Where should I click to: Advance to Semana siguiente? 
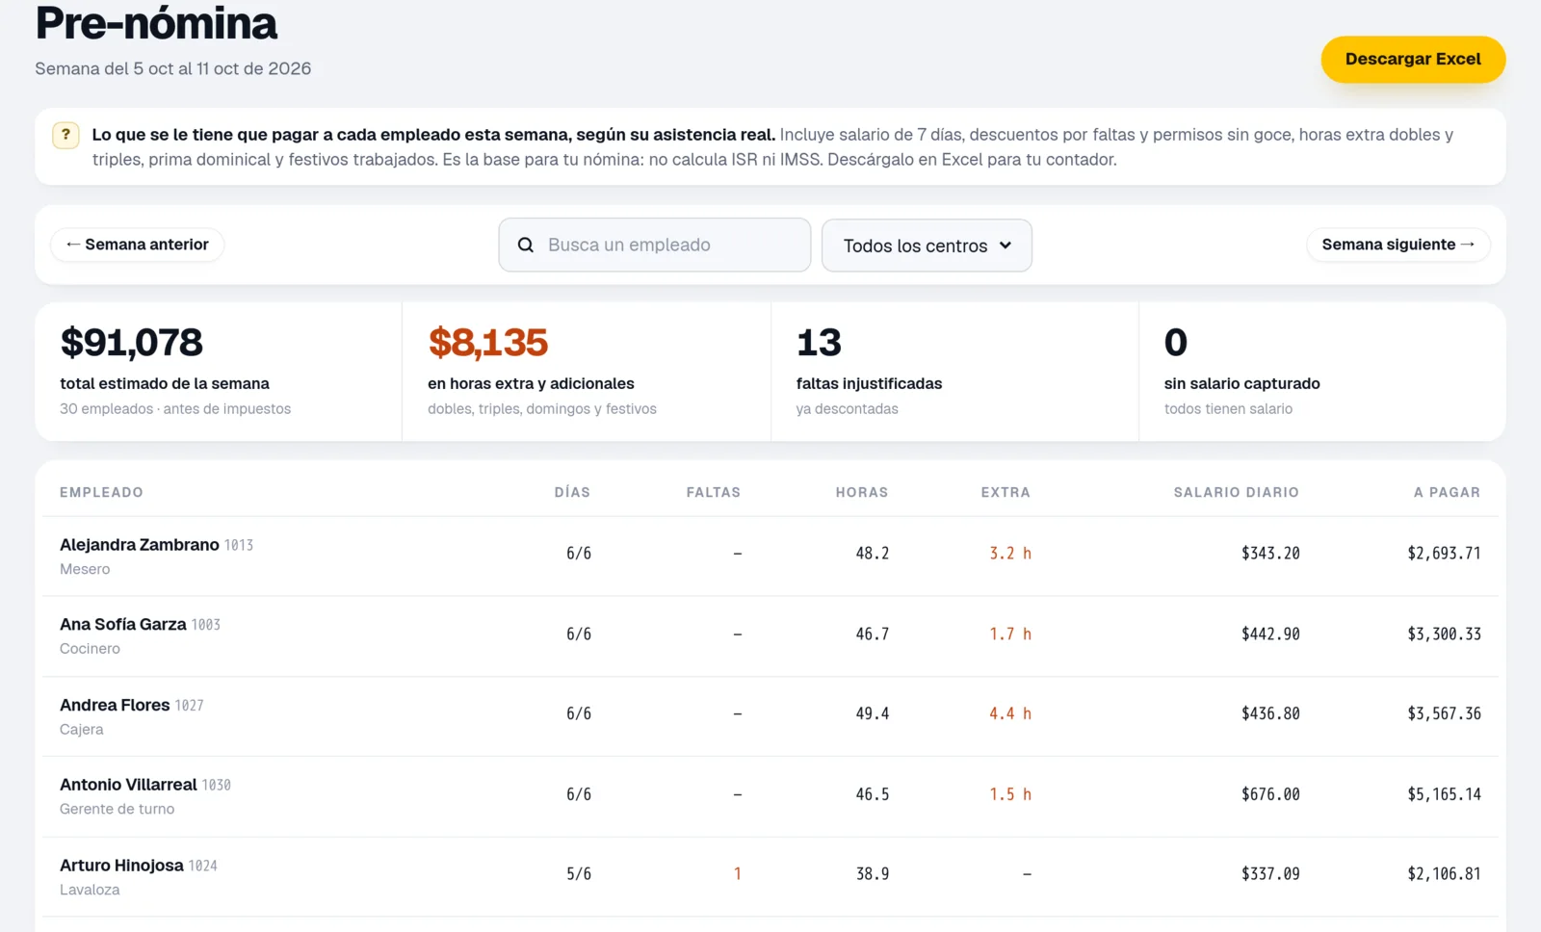coord(1398,245)
